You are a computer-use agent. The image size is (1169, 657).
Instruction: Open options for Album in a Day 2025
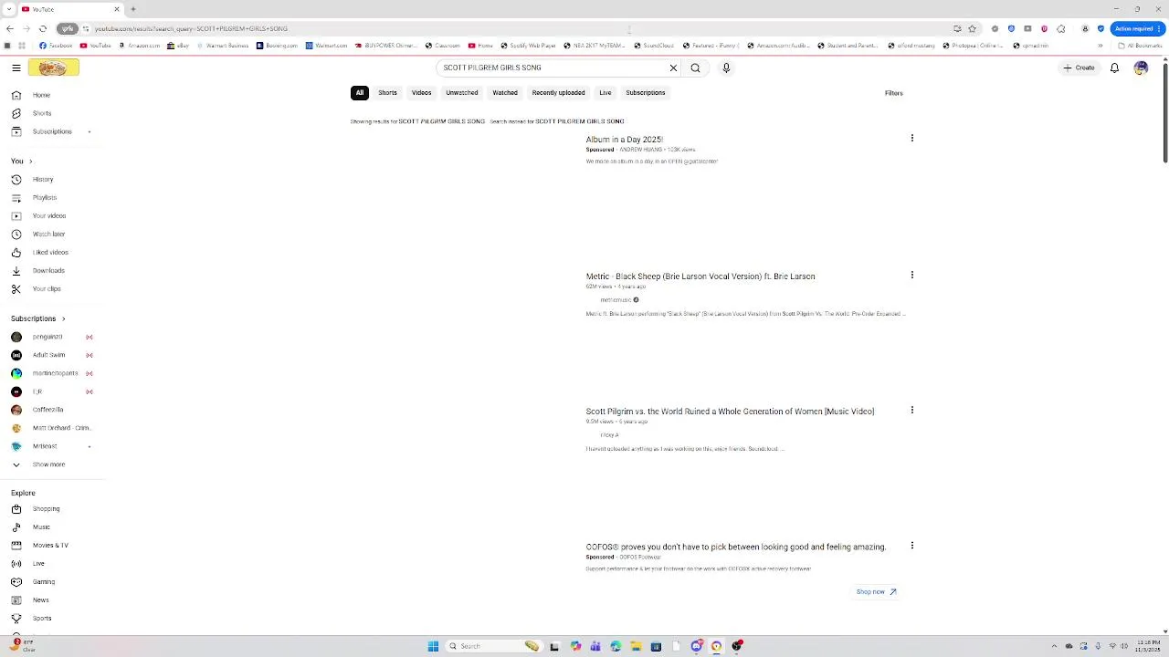click(911, 138)
